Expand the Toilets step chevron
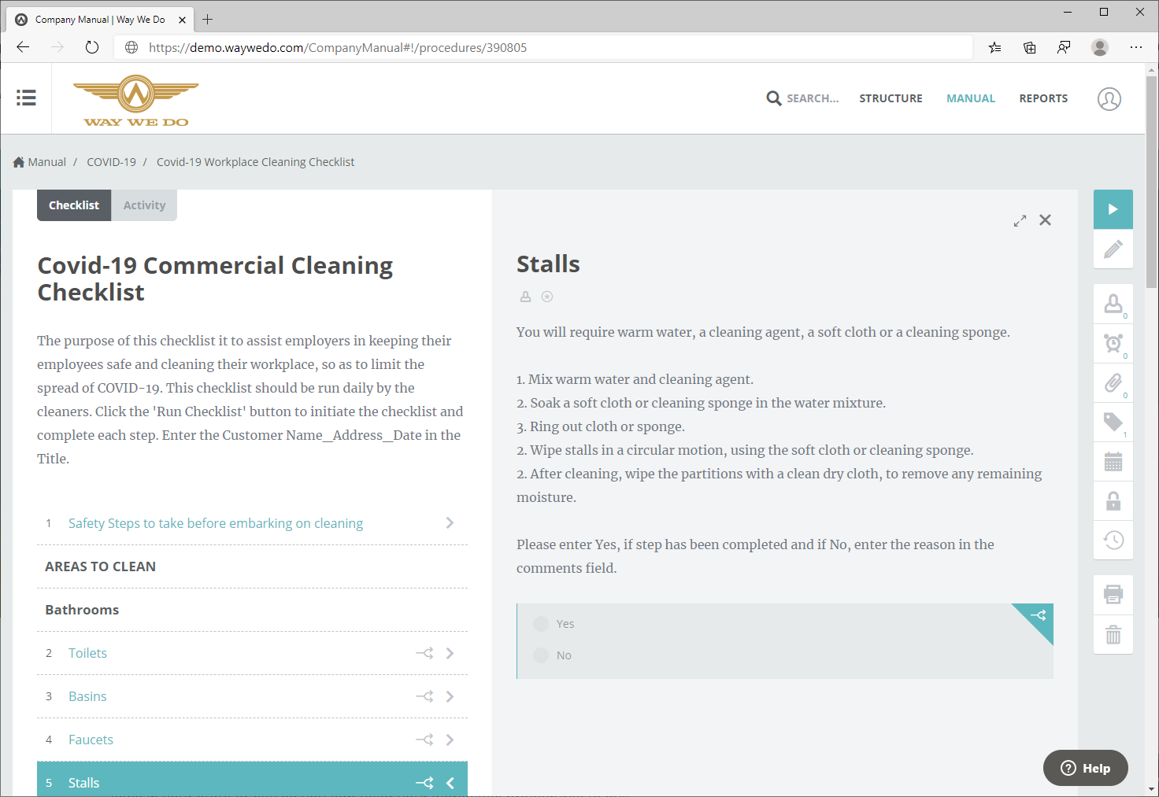Screen dimensions: 1159x797 (x=450, y=652)
